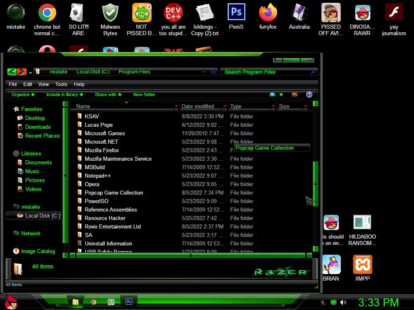Click the scrollbar down arrow of file list
Screen dimensions: 414x310
pos(315,249)
